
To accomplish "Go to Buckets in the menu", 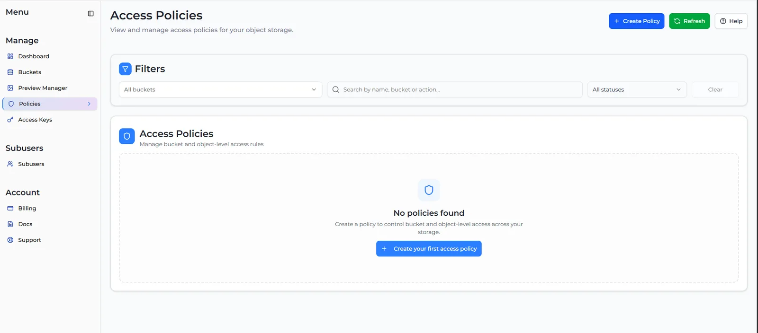I will pos(50,72).
